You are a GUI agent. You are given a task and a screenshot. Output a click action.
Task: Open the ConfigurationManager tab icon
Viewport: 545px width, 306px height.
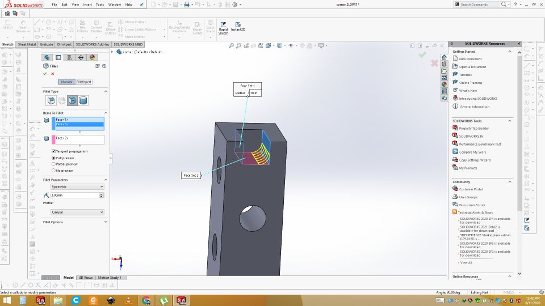[69, 58]
